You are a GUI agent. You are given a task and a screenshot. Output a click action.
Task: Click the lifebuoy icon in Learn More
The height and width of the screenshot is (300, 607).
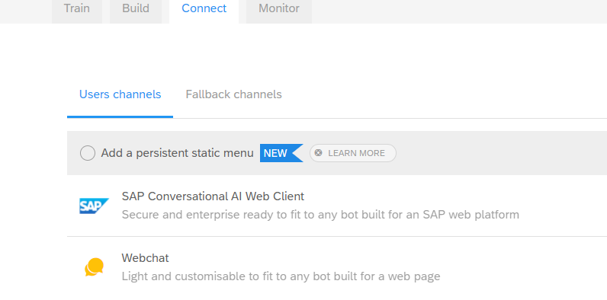(319, 153)
